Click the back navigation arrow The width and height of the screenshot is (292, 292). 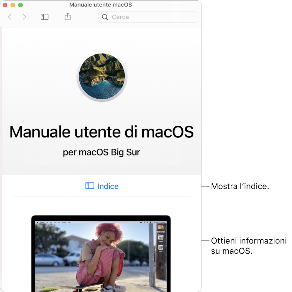click(x=10, y=17)
